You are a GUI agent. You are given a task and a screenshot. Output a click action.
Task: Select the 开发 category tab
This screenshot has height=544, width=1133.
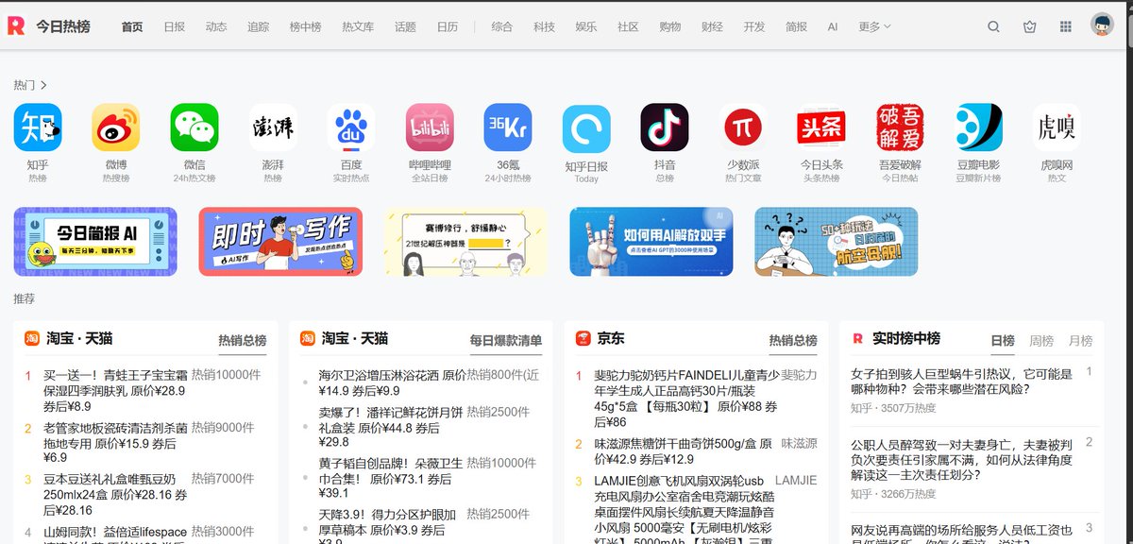pyautogui.click(x=754, y=26)
